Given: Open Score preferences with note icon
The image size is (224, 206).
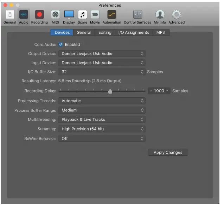Looking at the screenshot, I should click(x=83, y=15).
